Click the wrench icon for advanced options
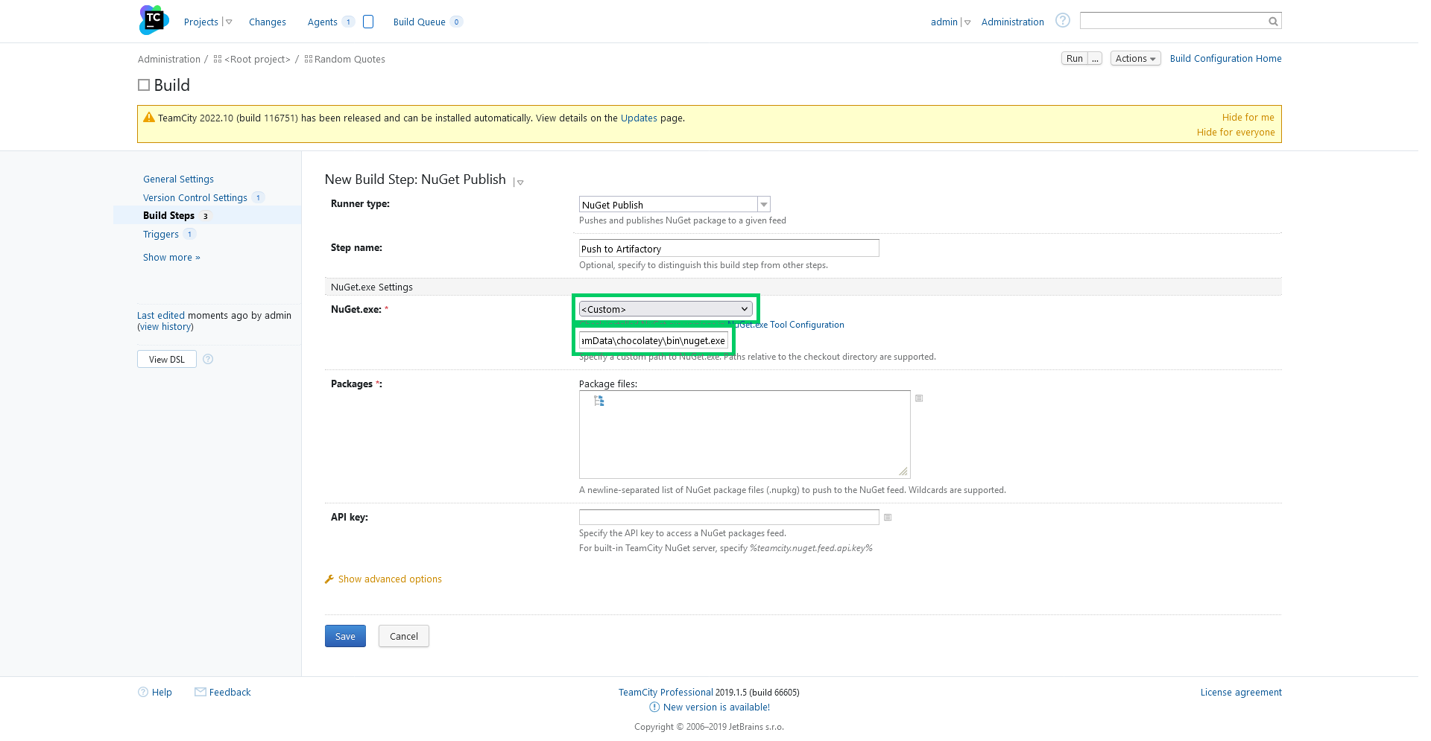The height and width of the screenshot is (741, 1431). (329, 579)
